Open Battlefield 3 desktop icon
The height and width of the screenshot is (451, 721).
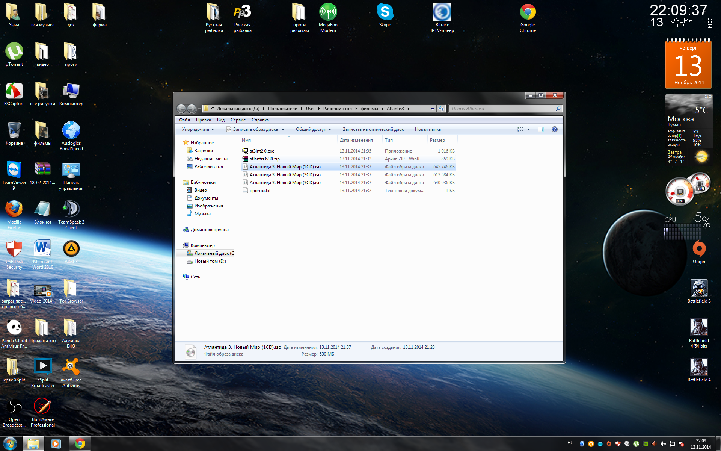point(699,292)
